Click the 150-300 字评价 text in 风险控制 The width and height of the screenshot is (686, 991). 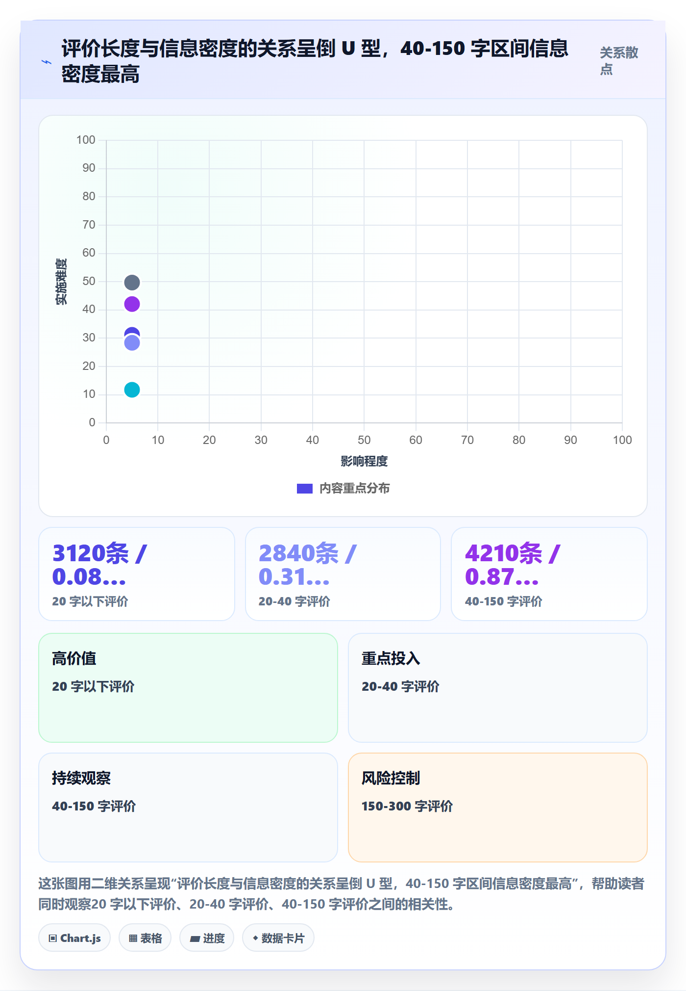(x=407, y=806)
